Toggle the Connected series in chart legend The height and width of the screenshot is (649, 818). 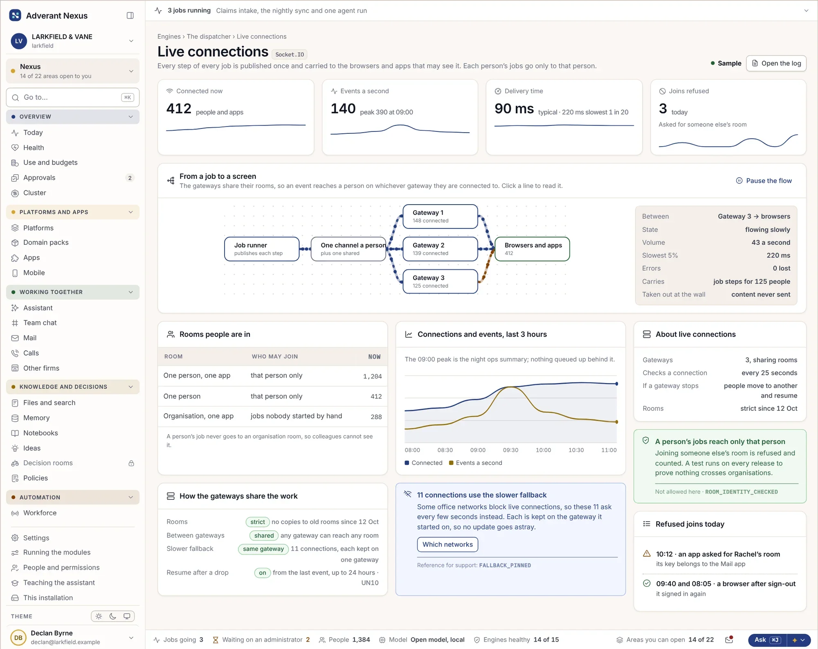pos(424,463)
